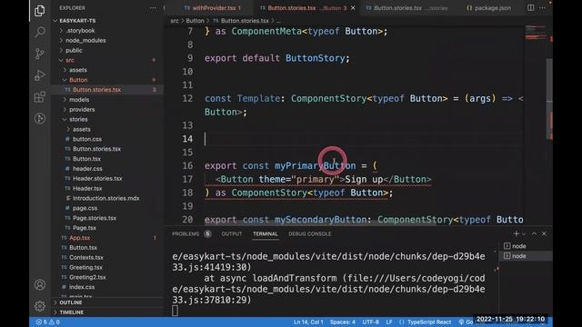The height and width of the screenshot is (327, 582).
Task: Close the terminal panel
Action: tap(544, 233)
